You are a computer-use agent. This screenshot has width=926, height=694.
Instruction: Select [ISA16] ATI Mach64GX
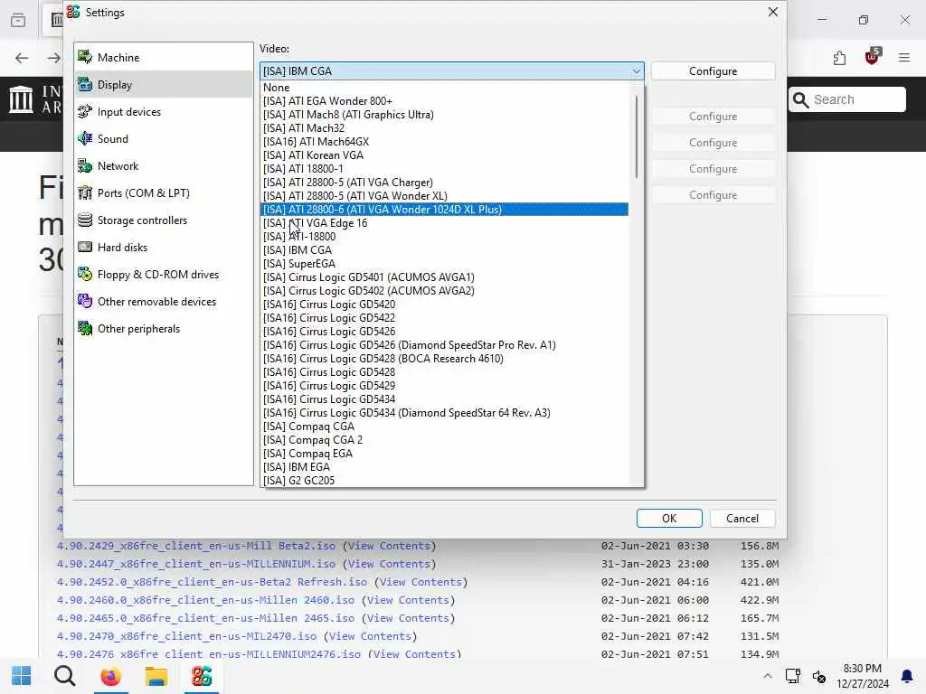click(x=444, y=142)
